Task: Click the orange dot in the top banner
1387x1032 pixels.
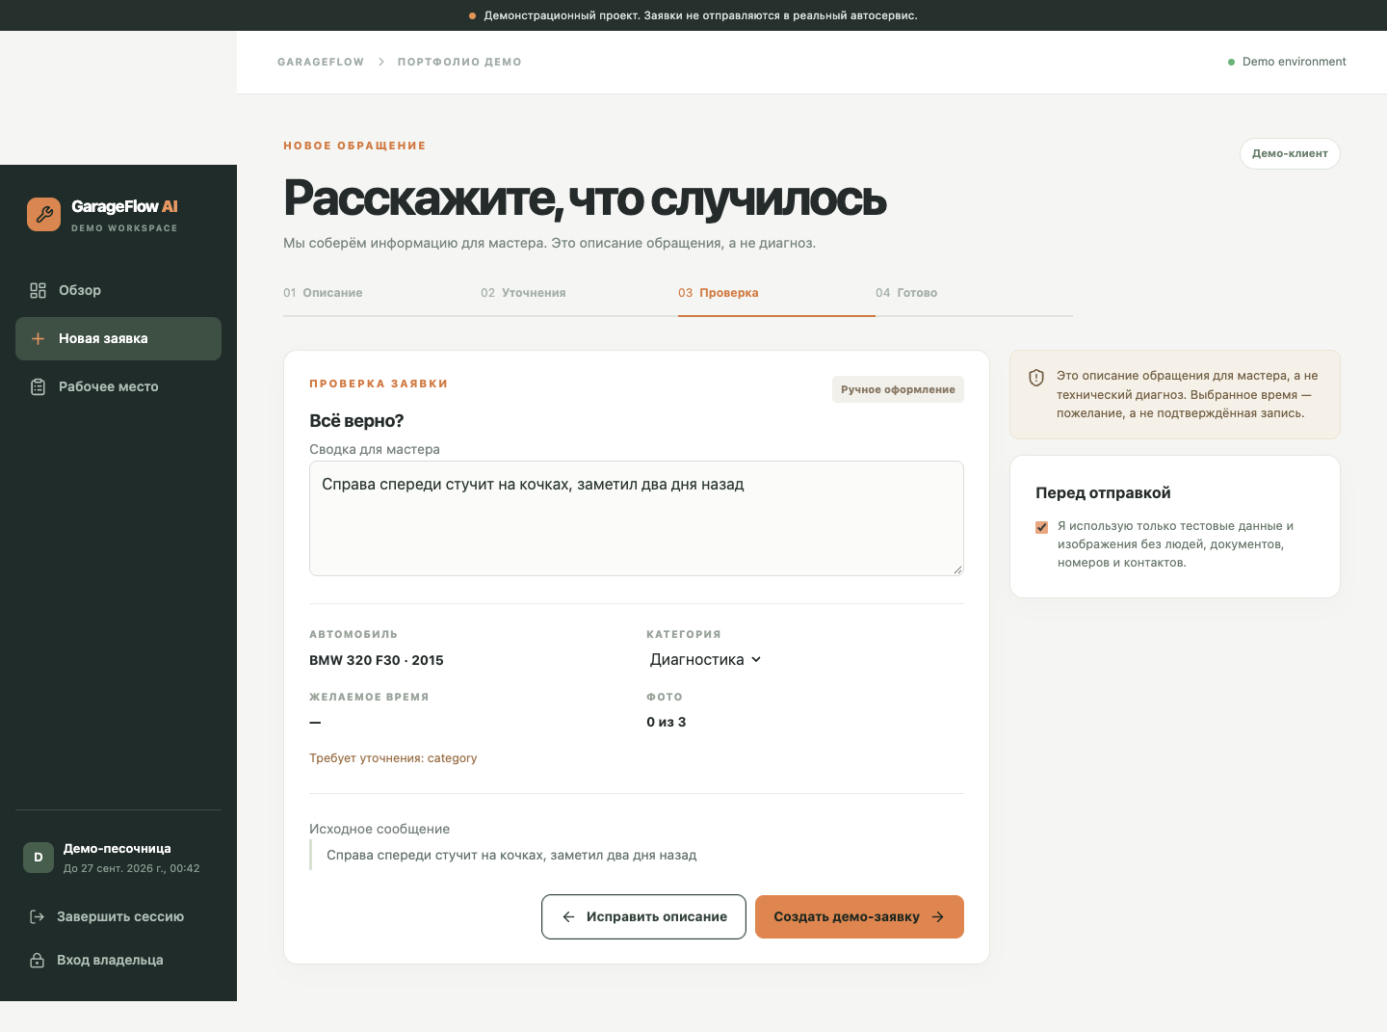Action: 472,15
